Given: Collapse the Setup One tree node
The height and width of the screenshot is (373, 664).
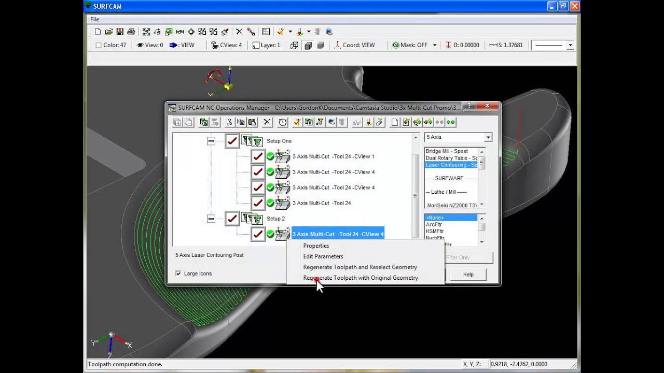Looking at the screenshot, I should pos(211,141).
